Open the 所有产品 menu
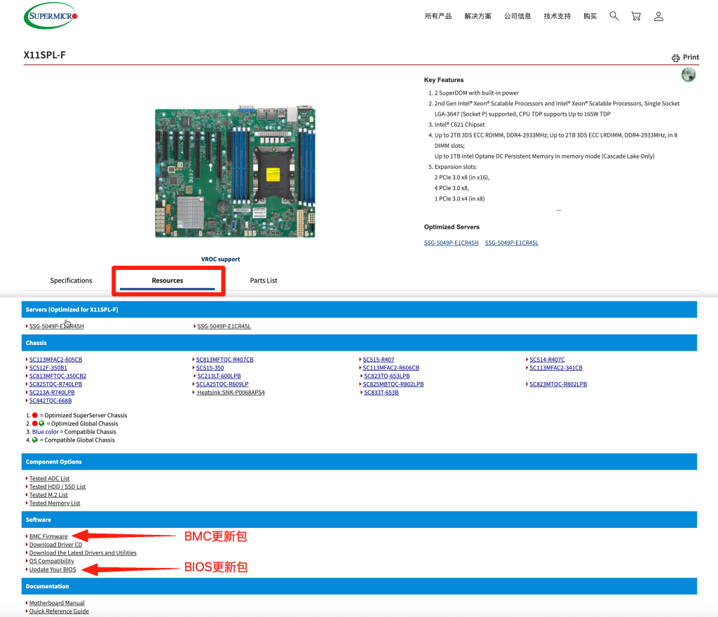The width and height of the screenshot is (718, 617). [x=438, y=16]
